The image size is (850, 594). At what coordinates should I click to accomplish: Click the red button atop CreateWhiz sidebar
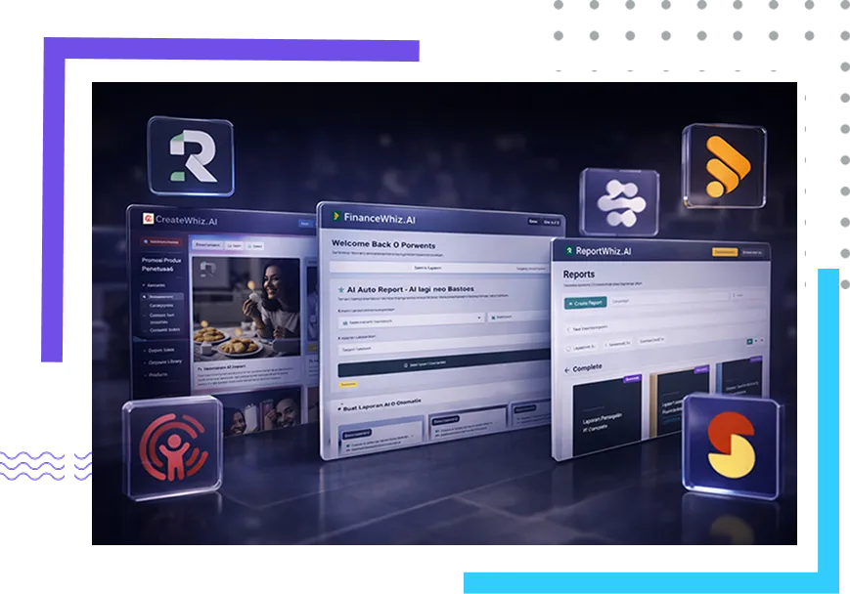point(161,241)
